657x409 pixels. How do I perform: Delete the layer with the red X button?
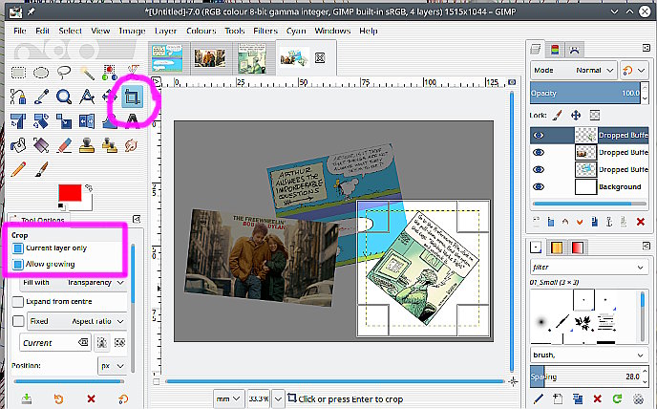(640, 222)
